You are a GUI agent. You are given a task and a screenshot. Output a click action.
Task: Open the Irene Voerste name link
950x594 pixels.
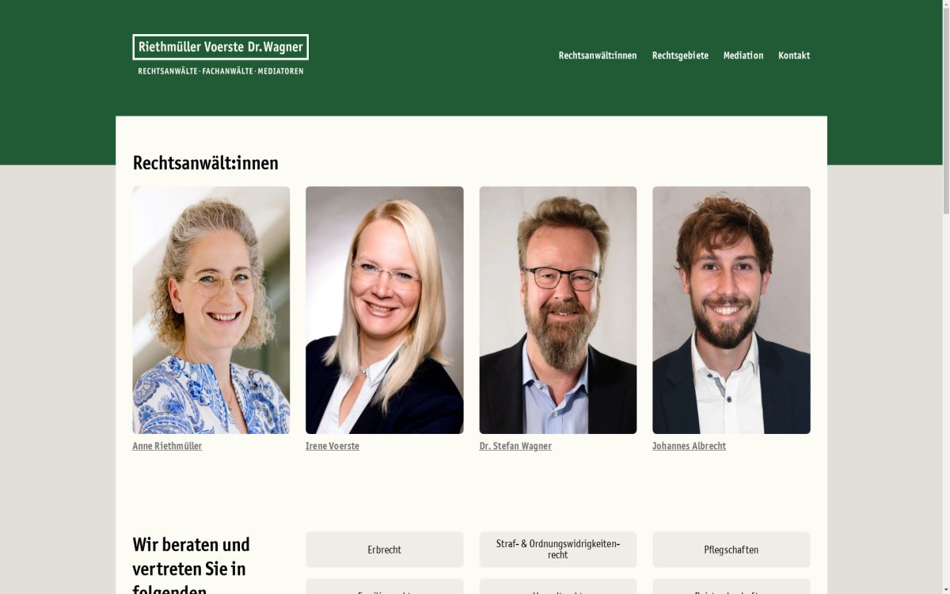(x=332, y=446)
